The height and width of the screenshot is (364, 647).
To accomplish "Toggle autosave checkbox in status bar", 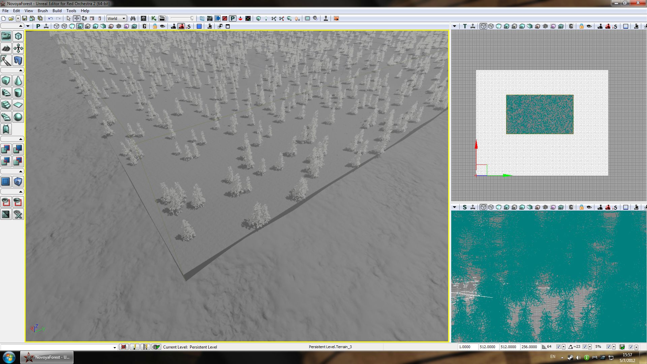I will click(x=631, y=347).
